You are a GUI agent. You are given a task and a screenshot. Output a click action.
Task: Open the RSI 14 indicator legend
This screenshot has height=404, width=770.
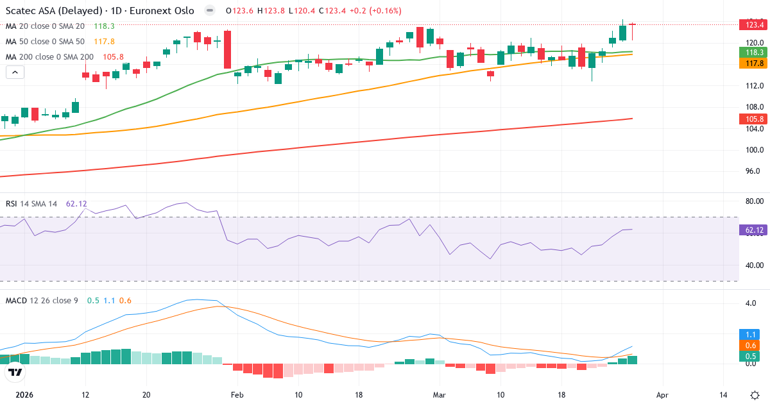click(31, 204)
